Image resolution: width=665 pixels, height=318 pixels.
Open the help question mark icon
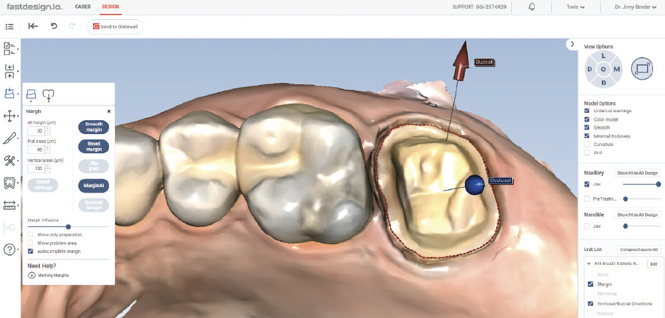(x=10, y=250)
